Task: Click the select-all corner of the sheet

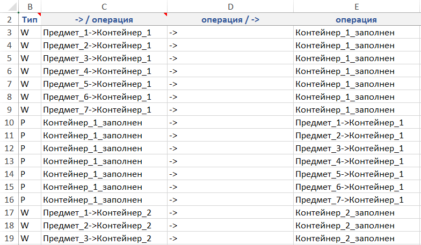Action: point(9,6)
